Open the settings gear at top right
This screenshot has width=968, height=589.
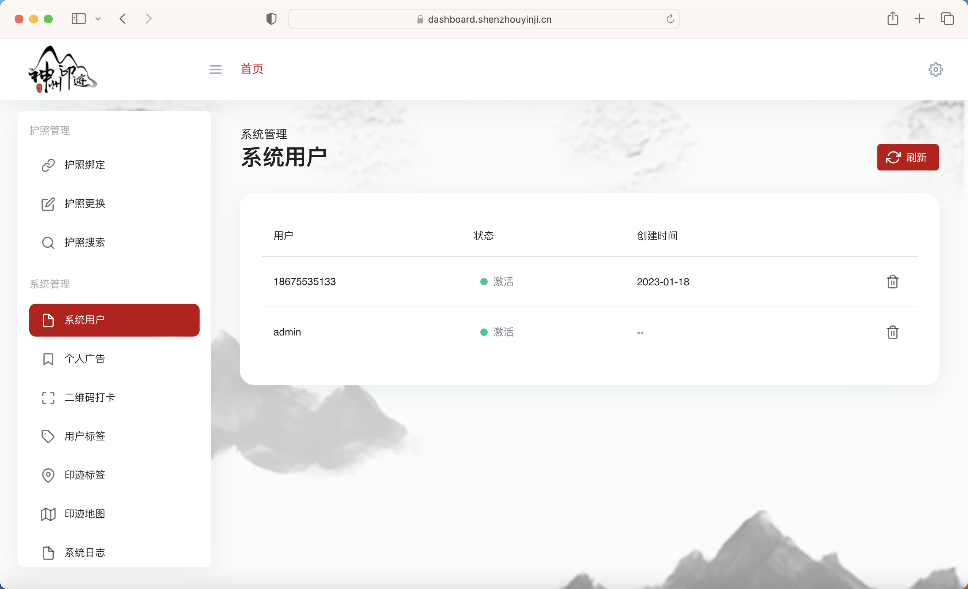pos(935,69)
